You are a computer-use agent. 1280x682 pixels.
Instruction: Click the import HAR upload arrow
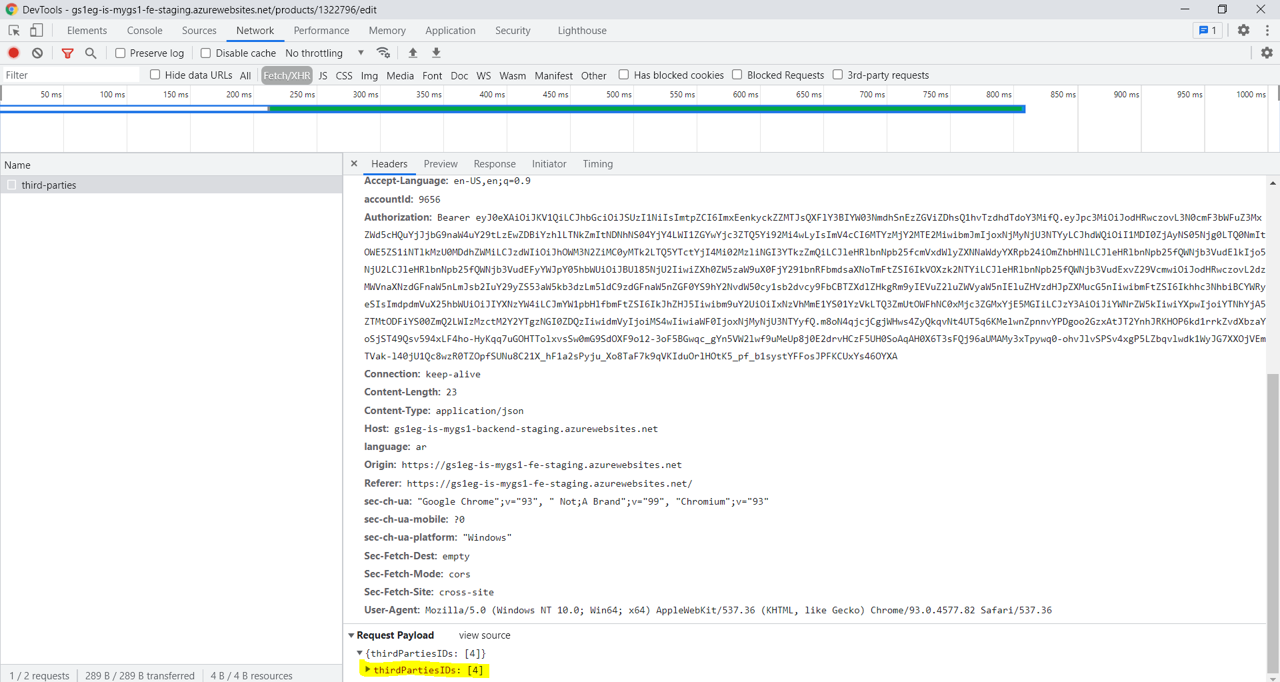coord(413,53)
